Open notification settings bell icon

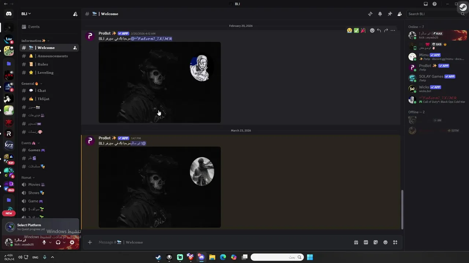coord(380,14)
